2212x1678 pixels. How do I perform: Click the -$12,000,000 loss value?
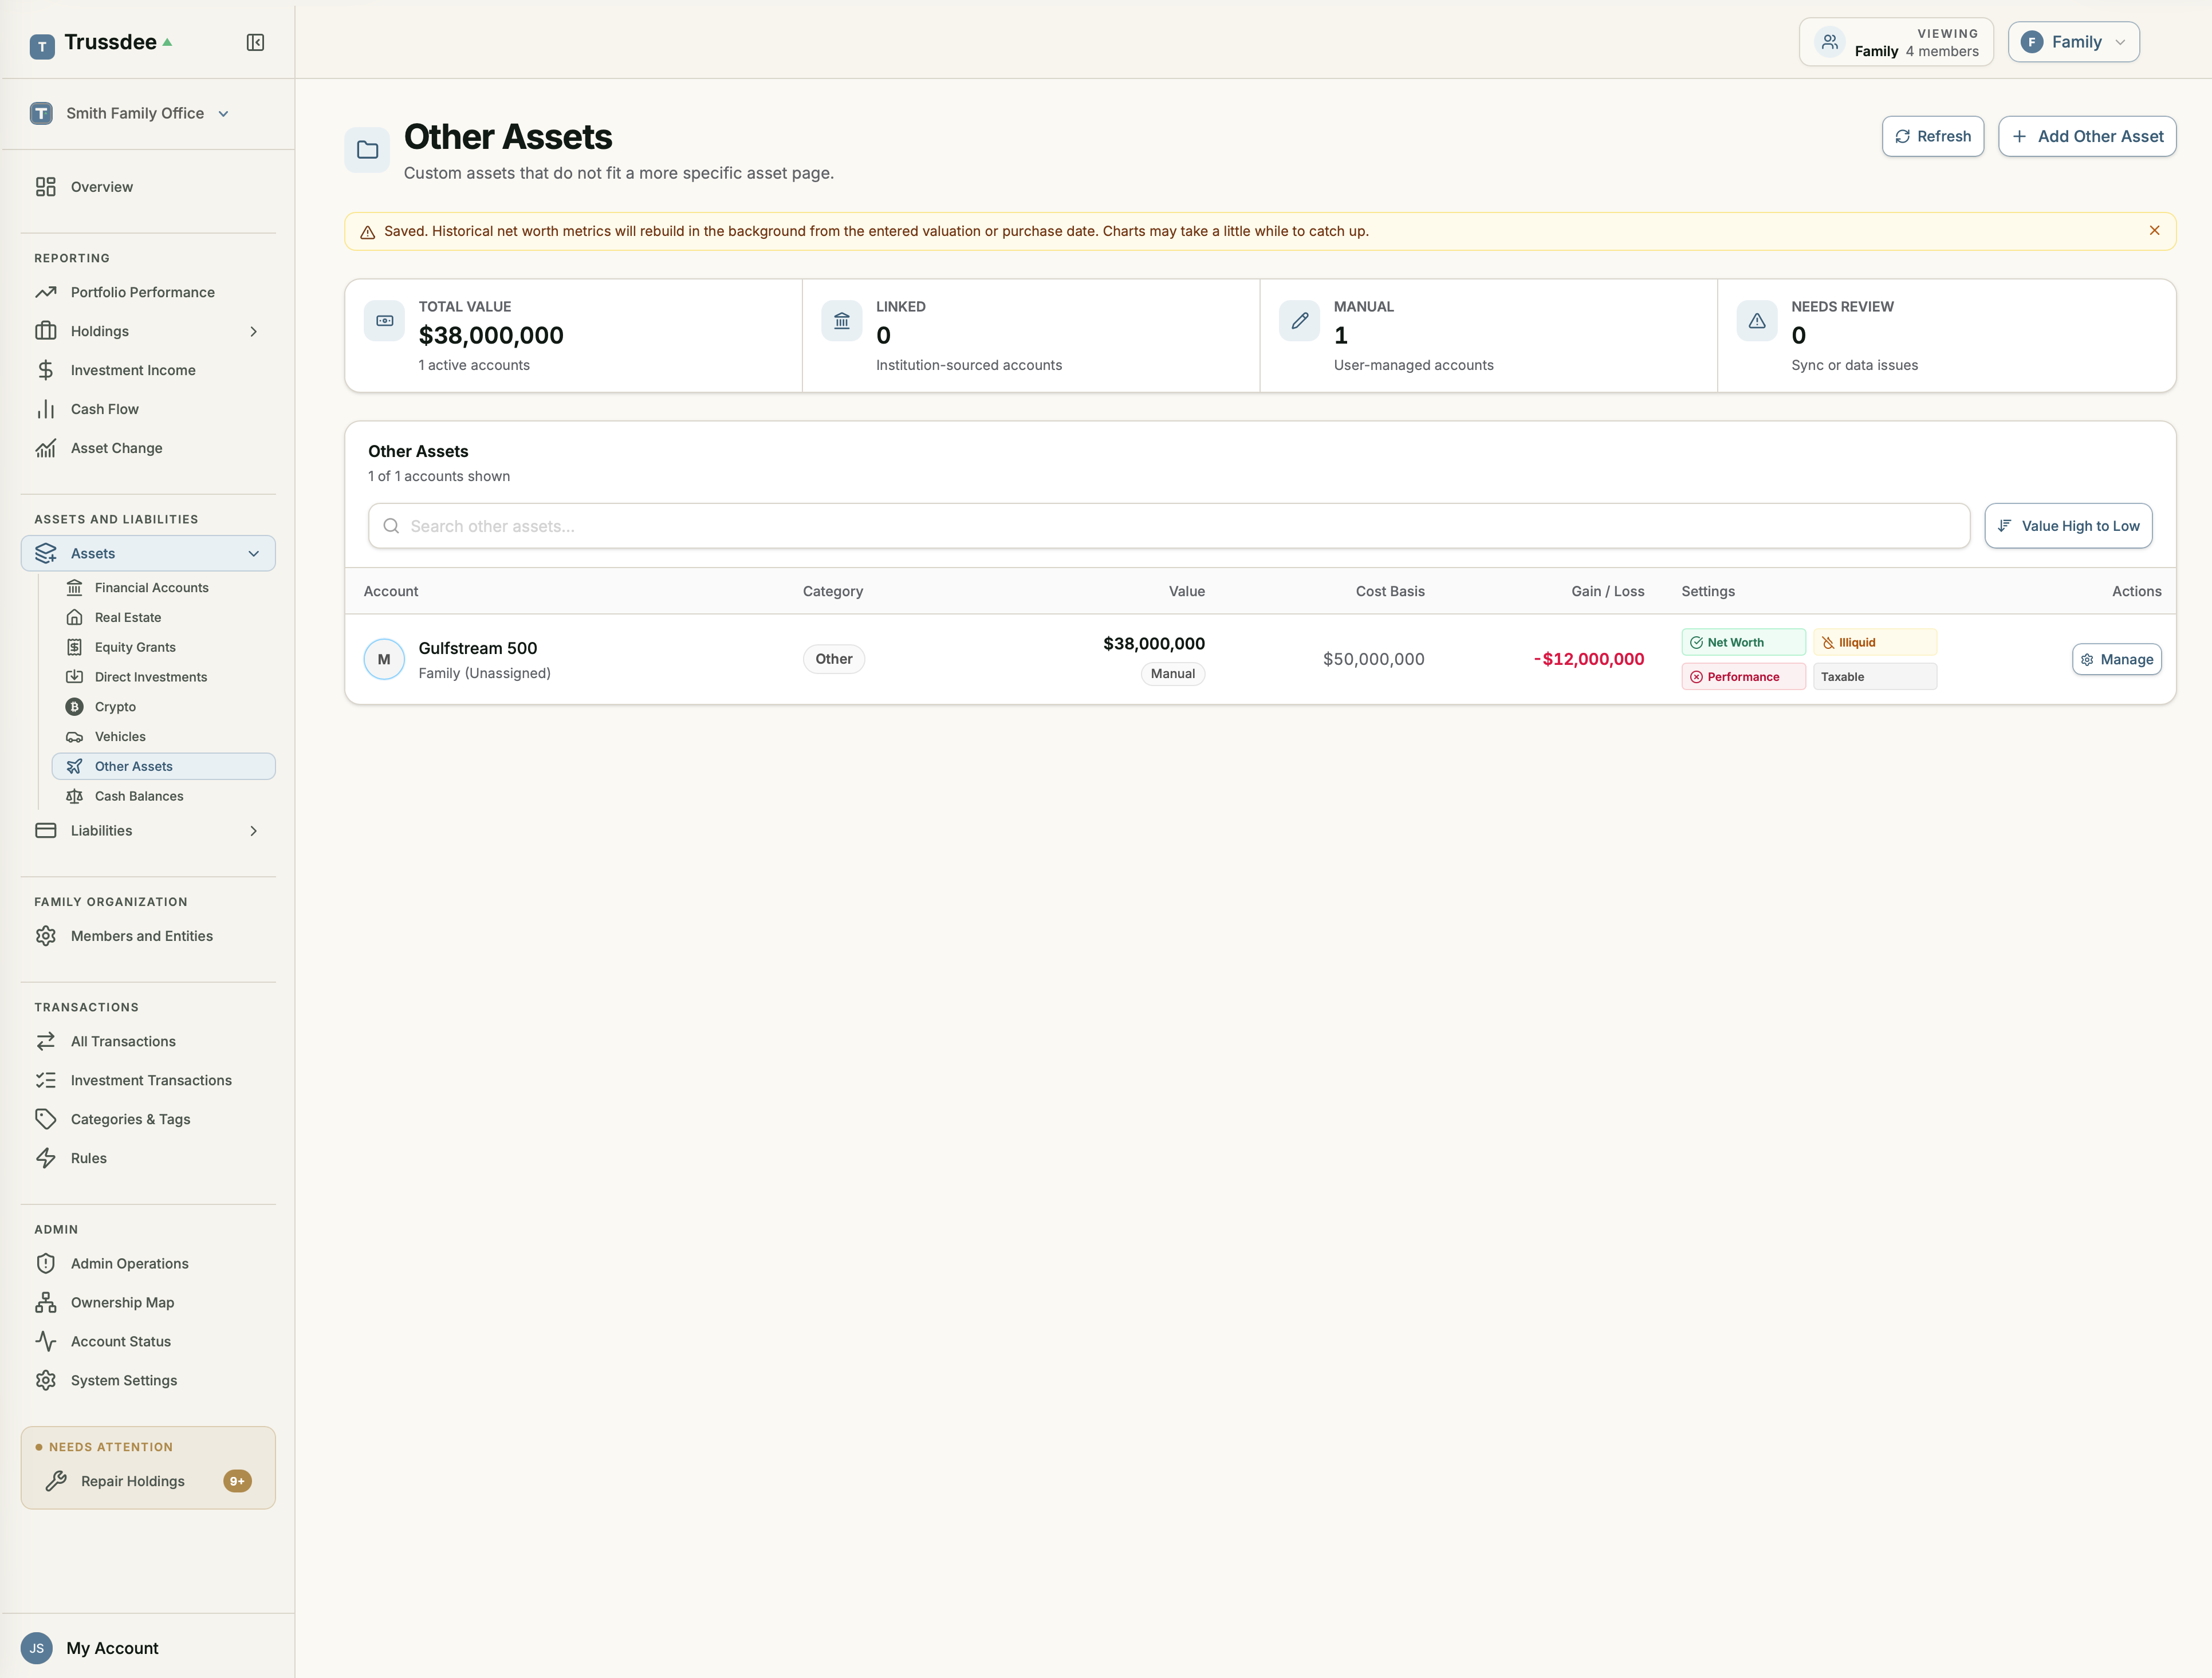pyautogui.click(x=1589, y=659)
